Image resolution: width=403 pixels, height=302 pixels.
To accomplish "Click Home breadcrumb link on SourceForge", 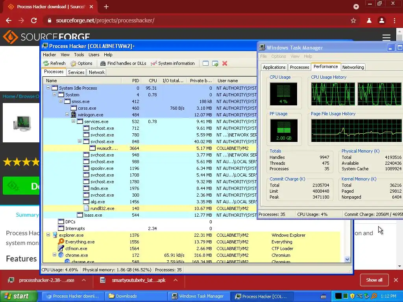I will [x=9, y=96].
